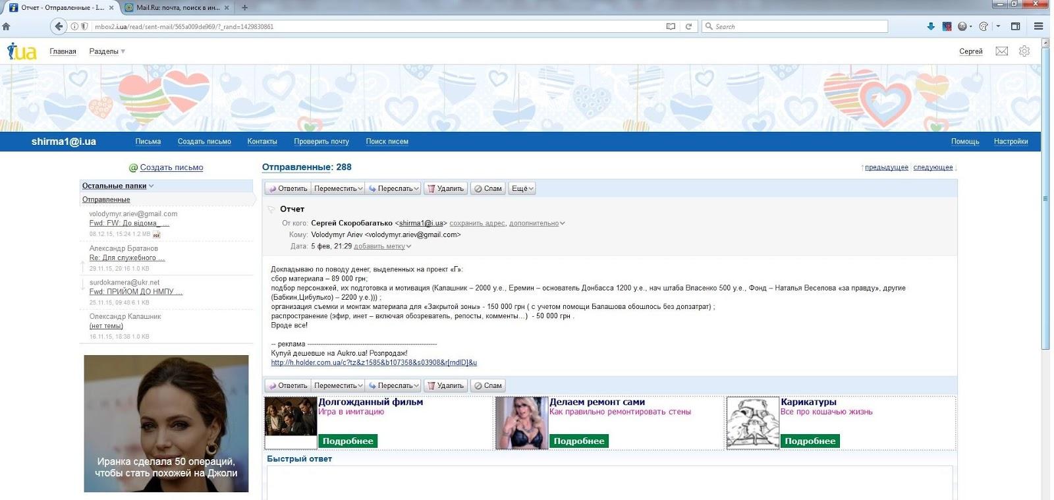Mark the email as Спам in top toolbar
Screen dimensions: 1054x500
[x=488, y=188]
